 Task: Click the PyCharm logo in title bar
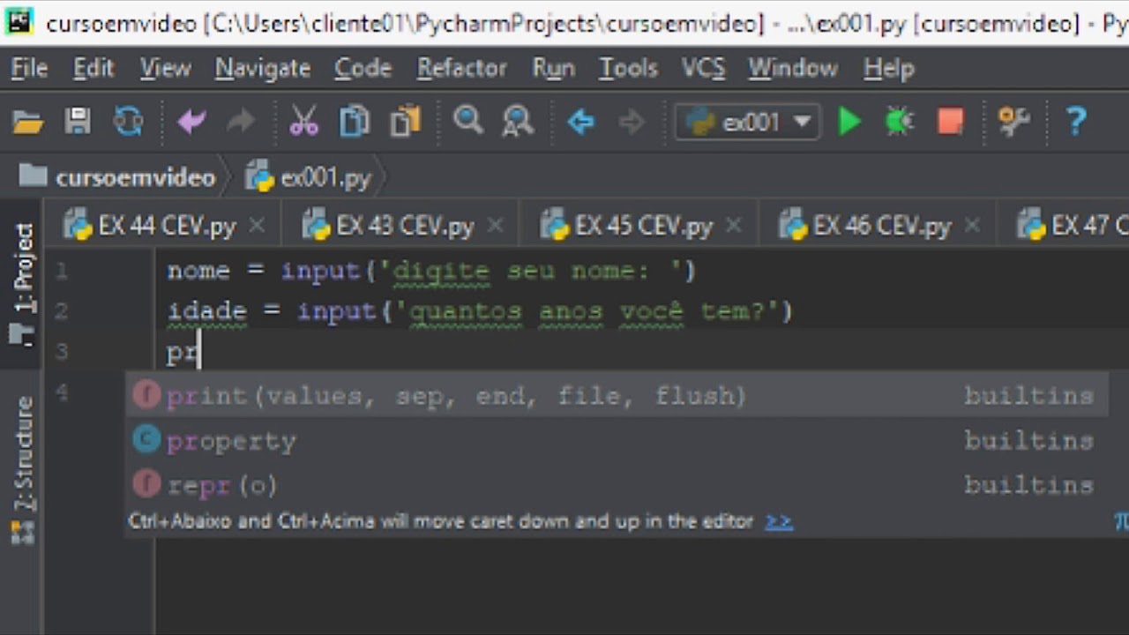pos(19,21)
